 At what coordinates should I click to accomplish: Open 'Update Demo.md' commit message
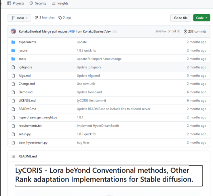89,92
